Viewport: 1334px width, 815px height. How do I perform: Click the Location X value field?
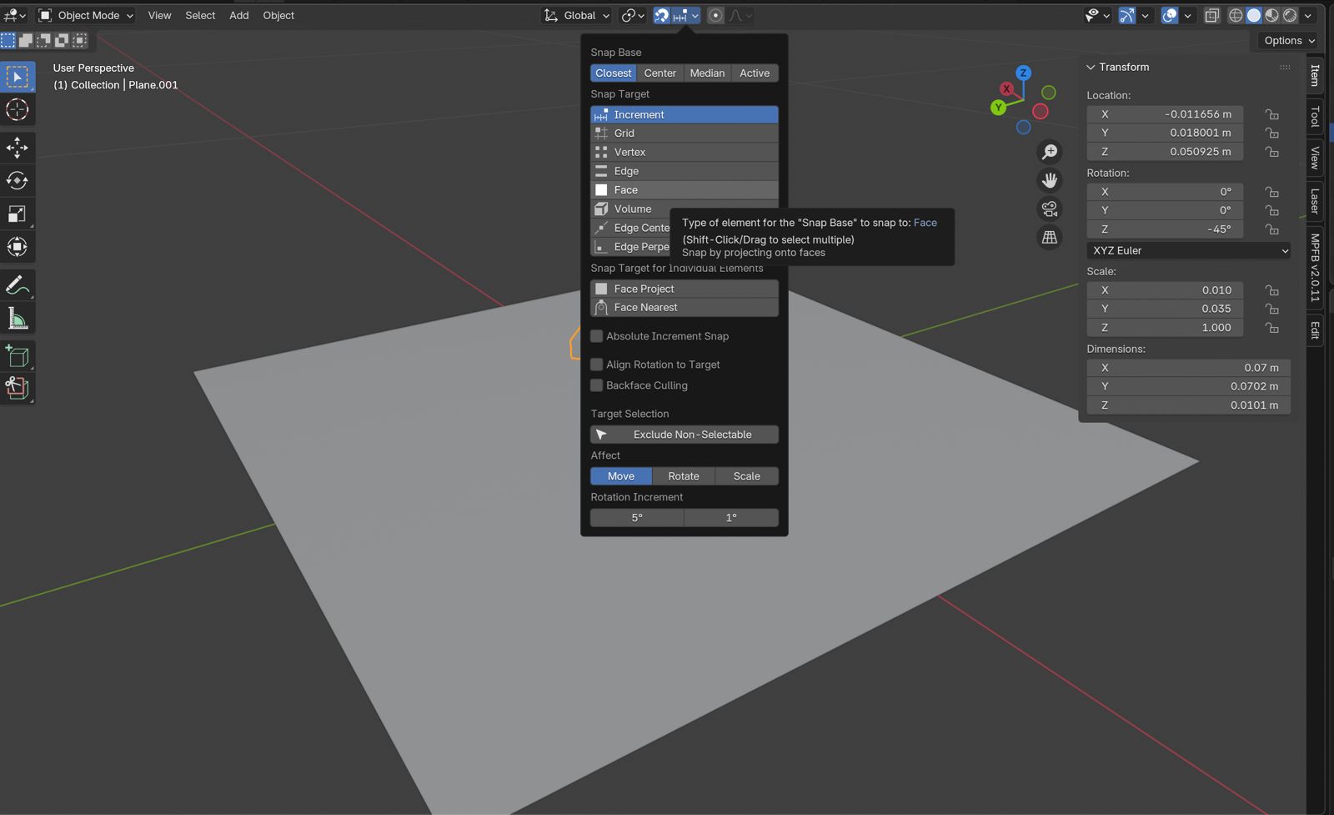(x=1165, y=114)
